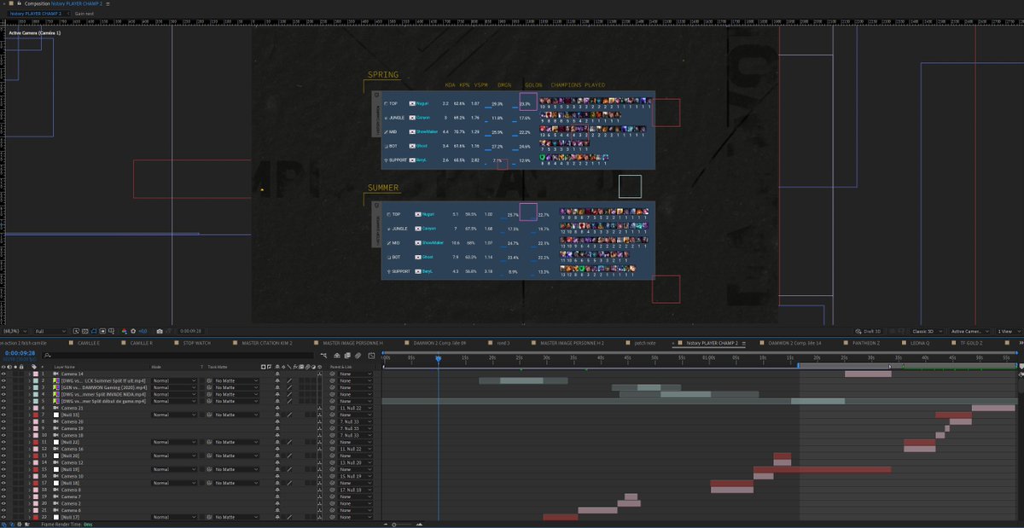This screenshot has width=1024, height=528.
Task: Toggle visibility of Camera 12 layer
Action: (4, 463)
